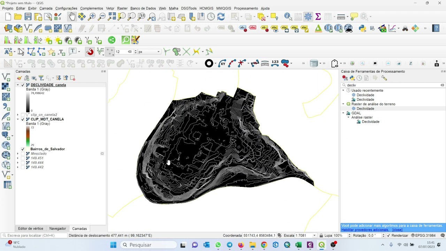Open statistical summary sigma icon
446x251 pixels.
click(x=318, y=16)
